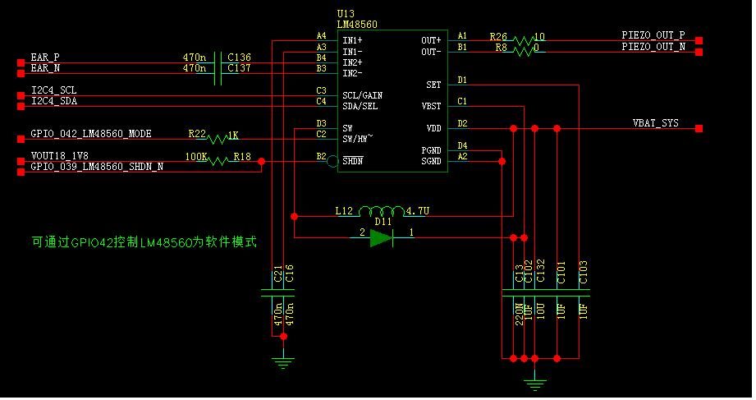Image resolution: width=756 pixels, height=400 pixels.
Task: Select capacitor label C16
Action: (x=289, y=274)
